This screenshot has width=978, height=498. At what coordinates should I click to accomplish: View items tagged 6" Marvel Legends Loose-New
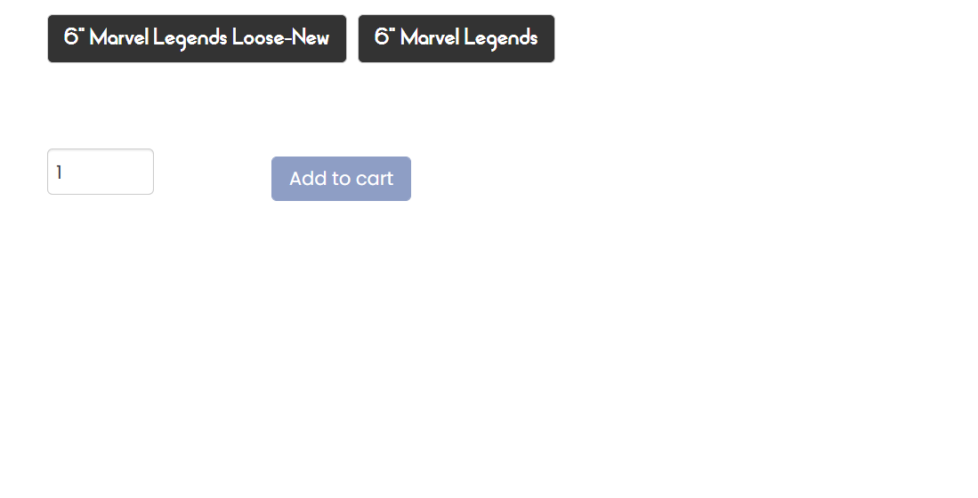coord(197,38)
